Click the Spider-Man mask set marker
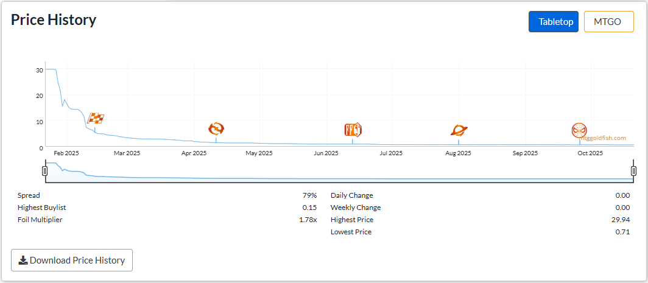648x283 pixels. [x=579, y=131]
